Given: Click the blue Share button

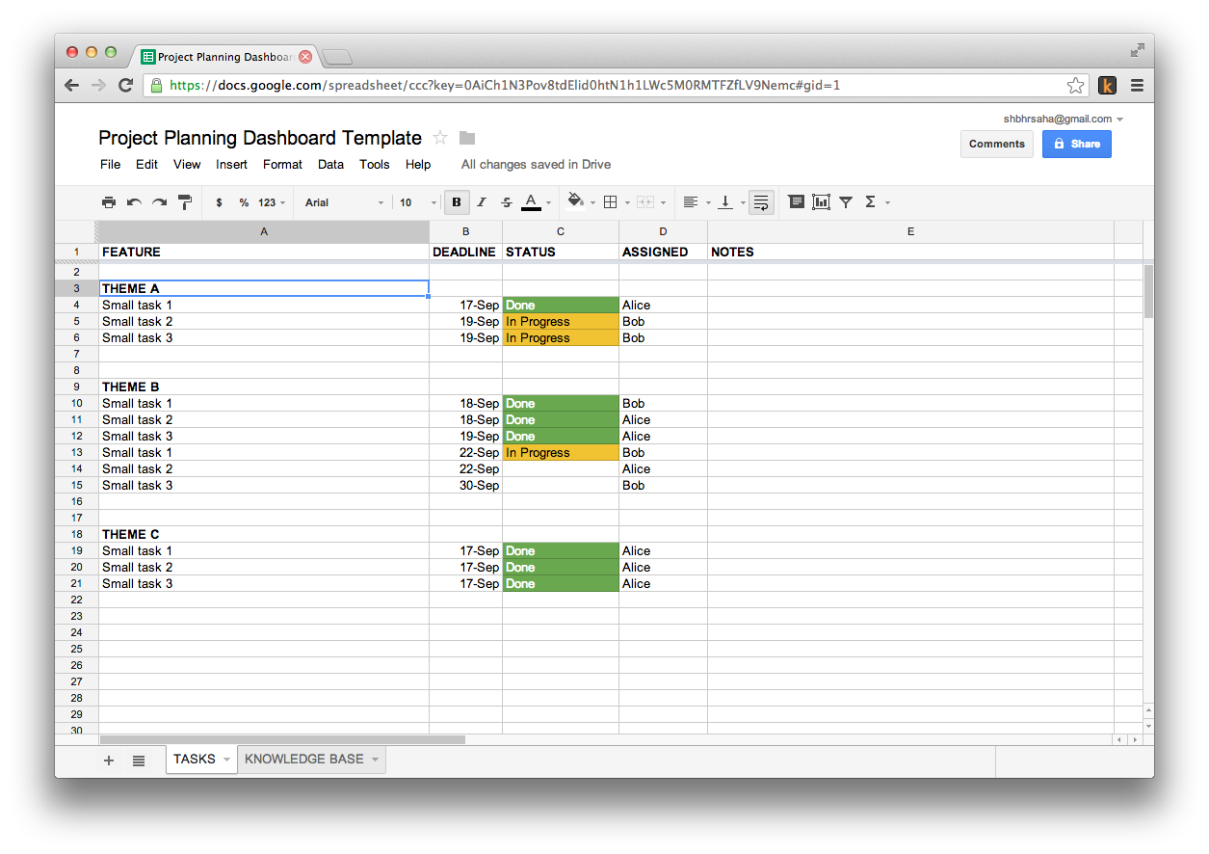Looking at the screenshot, I should (1076, 144).
